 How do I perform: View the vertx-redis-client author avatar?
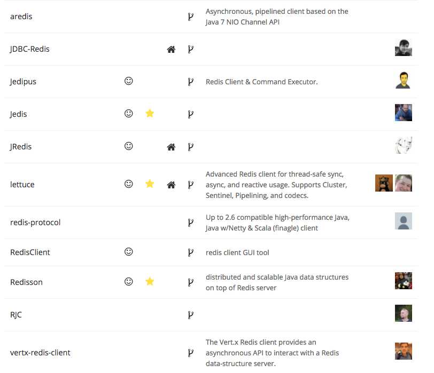[x=404, y=351]
